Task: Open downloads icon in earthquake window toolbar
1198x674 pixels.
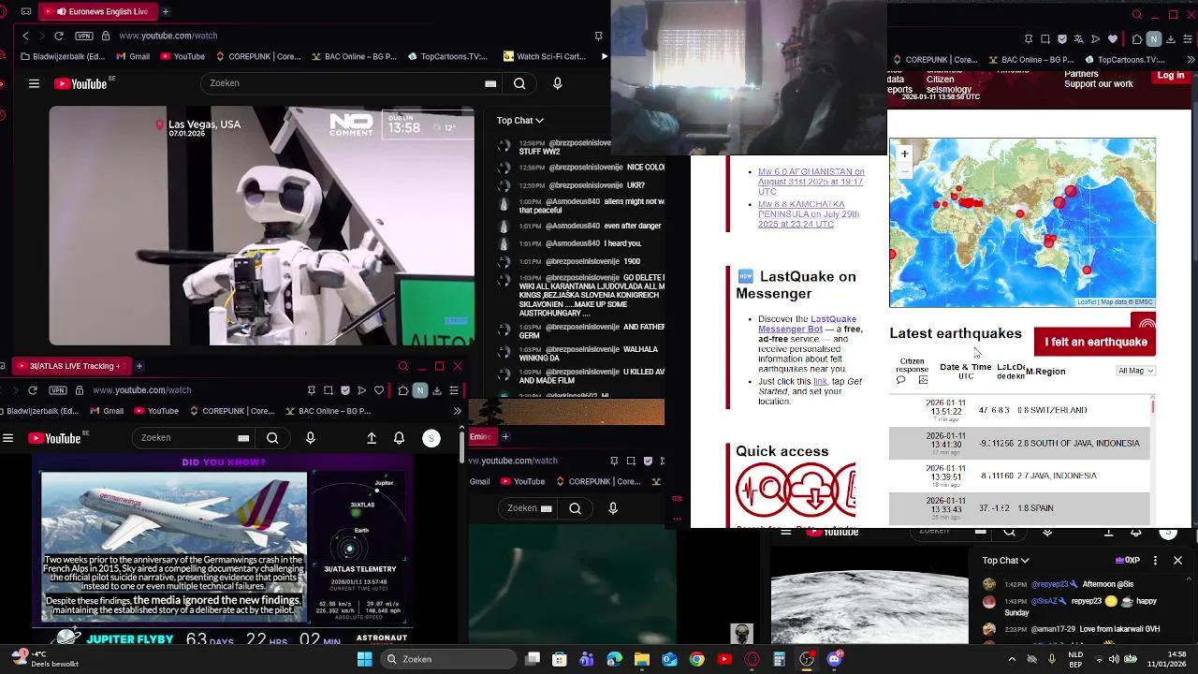Action: click(1171, 39)
